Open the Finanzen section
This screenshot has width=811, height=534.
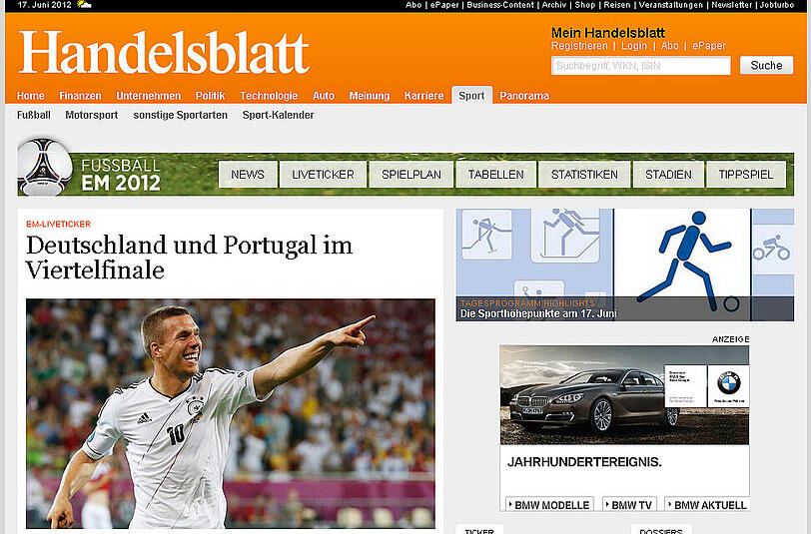(x=80, y=96)
